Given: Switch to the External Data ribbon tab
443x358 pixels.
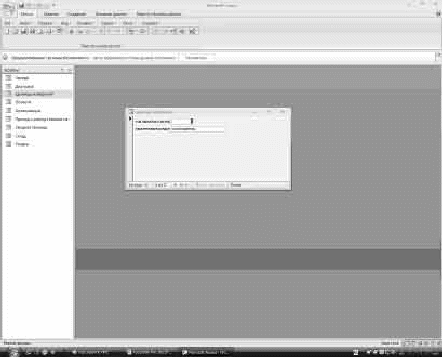Looking at the screenshot, I should point(111,14).
